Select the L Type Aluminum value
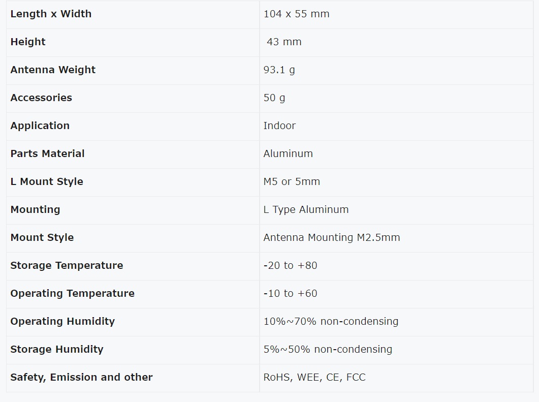Viewport: 539px width, 402px height. pyautogui.click(x=306, y=209)
